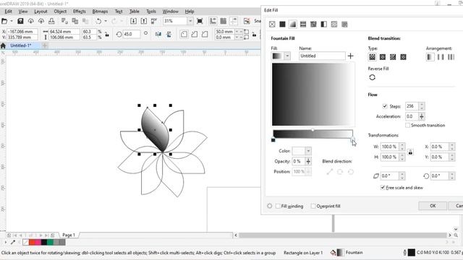Switch to the Untitled-1 document tab
Screen dimensions: 463x260
tap(21, 45)
